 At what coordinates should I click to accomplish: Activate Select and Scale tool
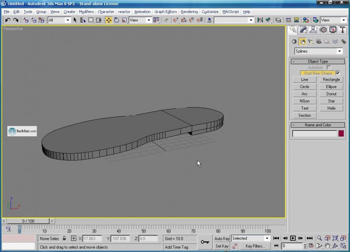coord(124,20)
